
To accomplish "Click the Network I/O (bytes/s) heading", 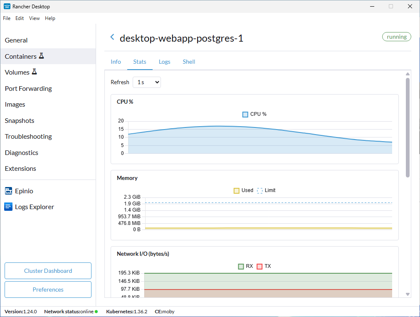I will (143, 254).
